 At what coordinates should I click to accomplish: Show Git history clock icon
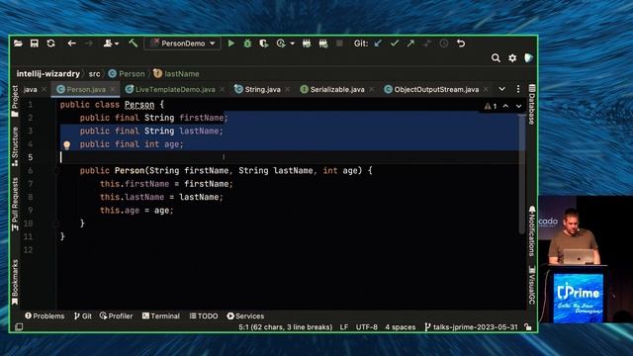(444, 44)
